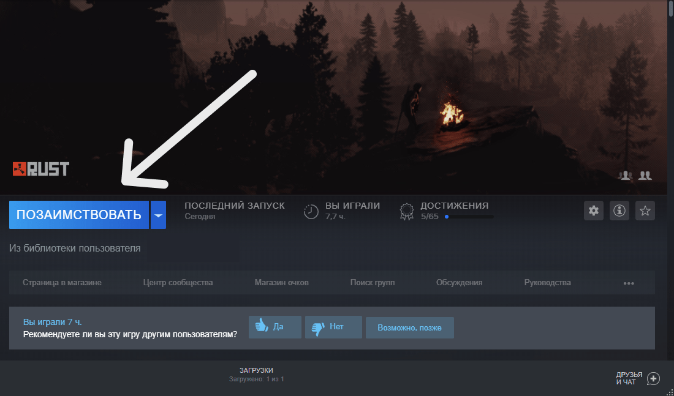674x396 pixels.
Task: Click Вы играли 7 ч. text
Action: tap(53, 322)
